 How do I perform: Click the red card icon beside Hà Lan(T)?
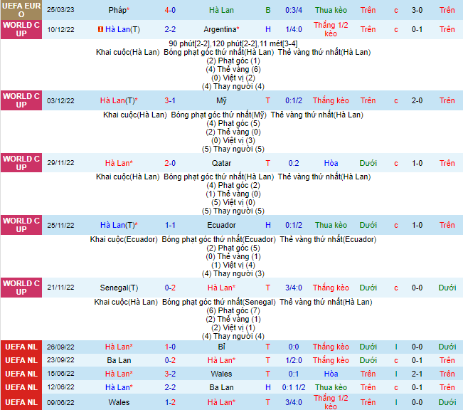point(100,30)
